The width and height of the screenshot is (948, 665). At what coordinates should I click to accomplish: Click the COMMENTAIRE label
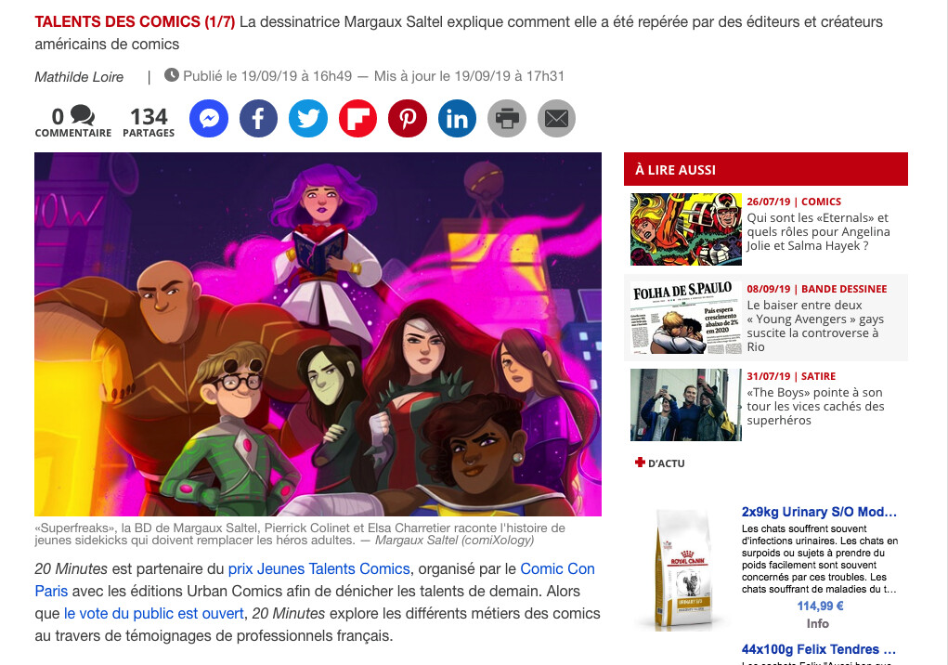pos(73,133)
